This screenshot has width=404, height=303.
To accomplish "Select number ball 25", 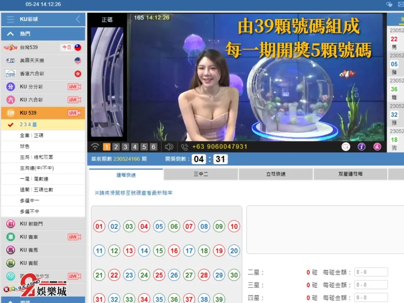I will pyautogui.click(x=159, y=275).
